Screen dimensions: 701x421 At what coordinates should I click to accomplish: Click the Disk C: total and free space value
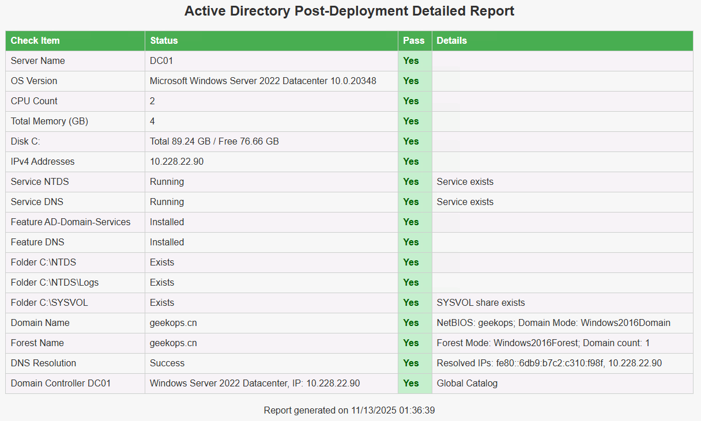(214, 141)
